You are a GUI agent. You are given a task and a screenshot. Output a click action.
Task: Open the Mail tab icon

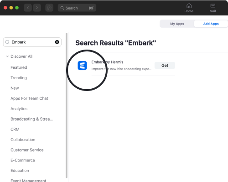[212, 8]
